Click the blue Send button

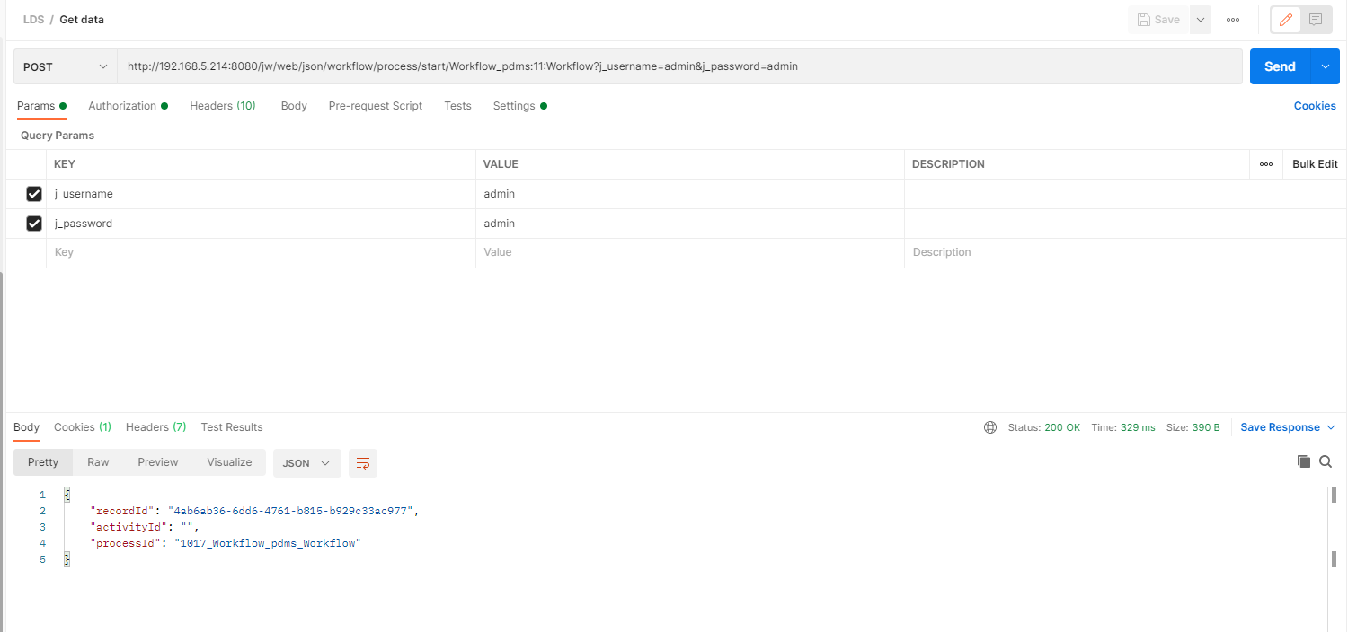(1280, 66)
